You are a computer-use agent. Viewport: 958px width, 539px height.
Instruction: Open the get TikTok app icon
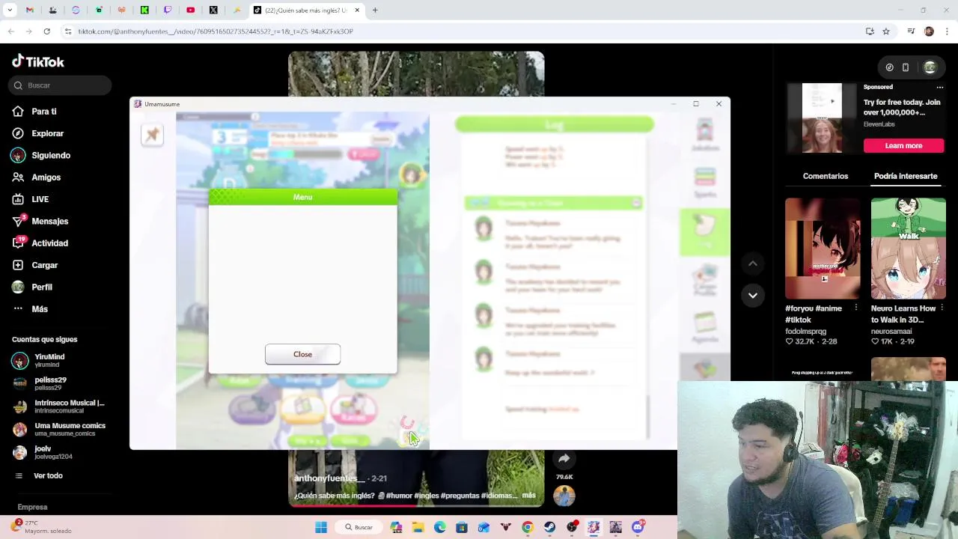(889, 67)
